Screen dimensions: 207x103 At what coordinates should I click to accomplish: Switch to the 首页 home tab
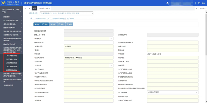pos(34,8)
